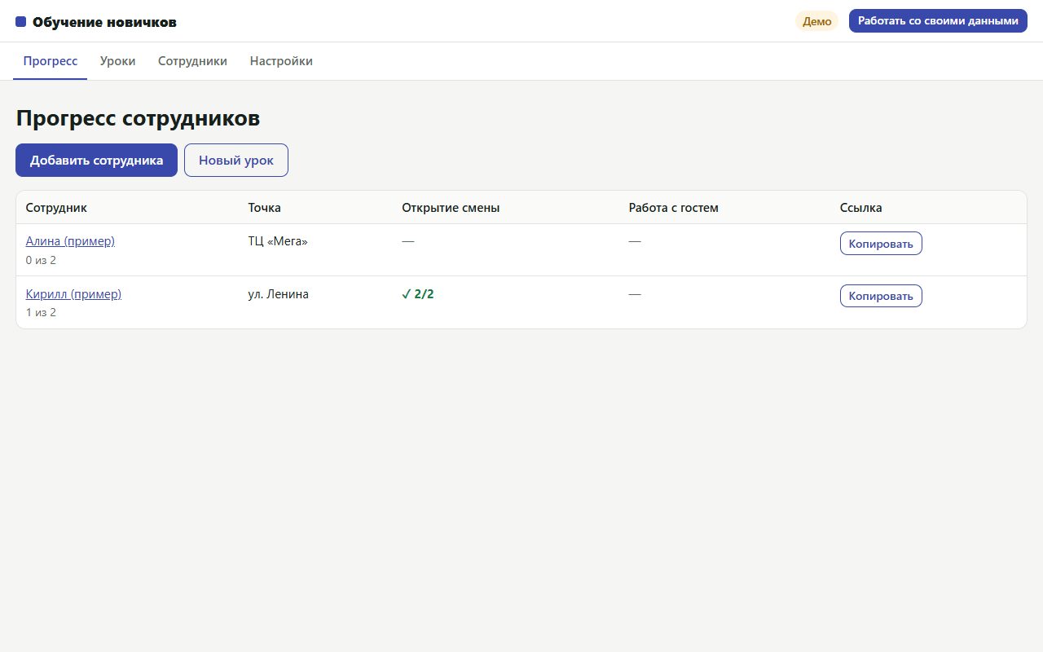Open the Прогресс tab

tap(51, 61)
